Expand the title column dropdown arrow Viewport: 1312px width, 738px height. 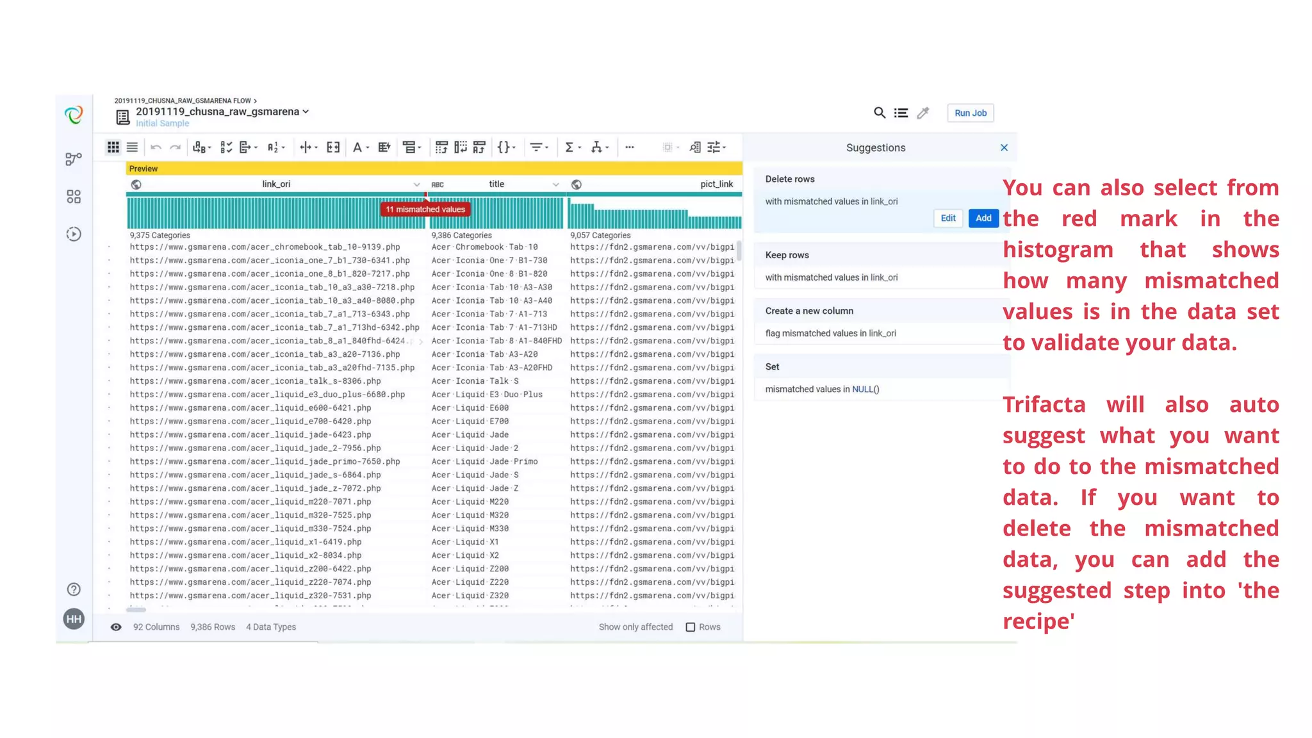[x=556, y=184]
